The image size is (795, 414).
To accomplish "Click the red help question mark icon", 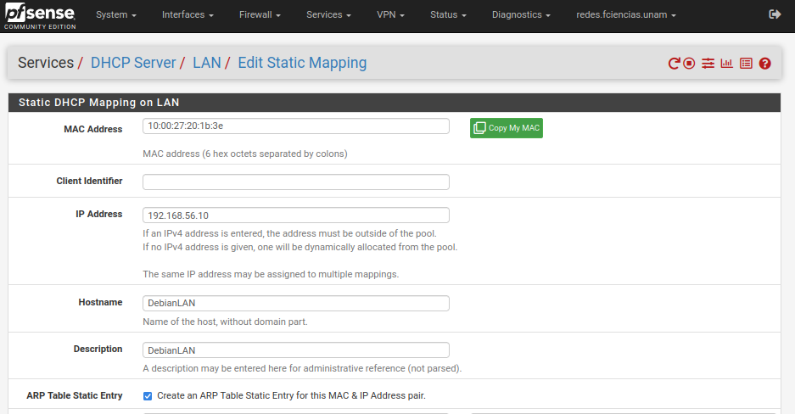I will pos(764,64).
